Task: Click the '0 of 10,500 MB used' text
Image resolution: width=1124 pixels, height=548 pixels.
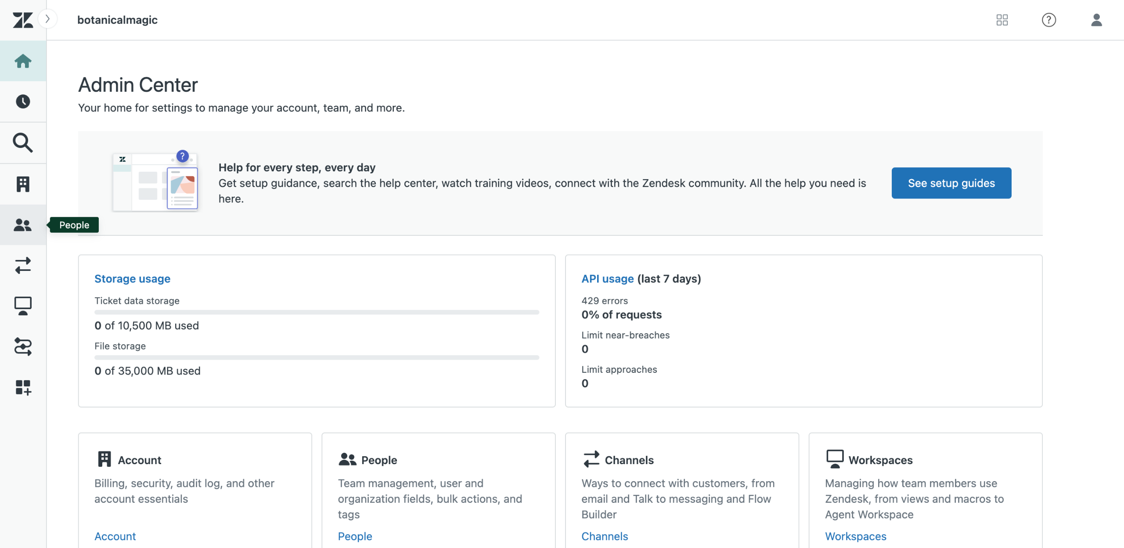Action: tap(147, 325)
